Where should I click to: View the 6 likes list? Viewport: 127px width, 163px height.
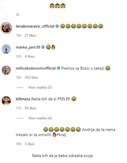(30, 56)
